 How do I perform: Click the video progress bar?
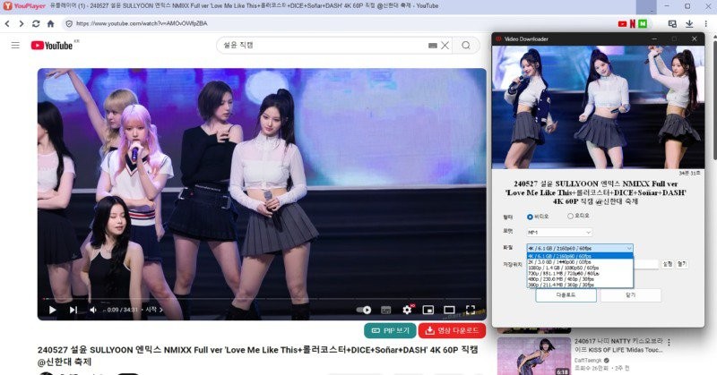pyautogui.click(x=262, y=299)
